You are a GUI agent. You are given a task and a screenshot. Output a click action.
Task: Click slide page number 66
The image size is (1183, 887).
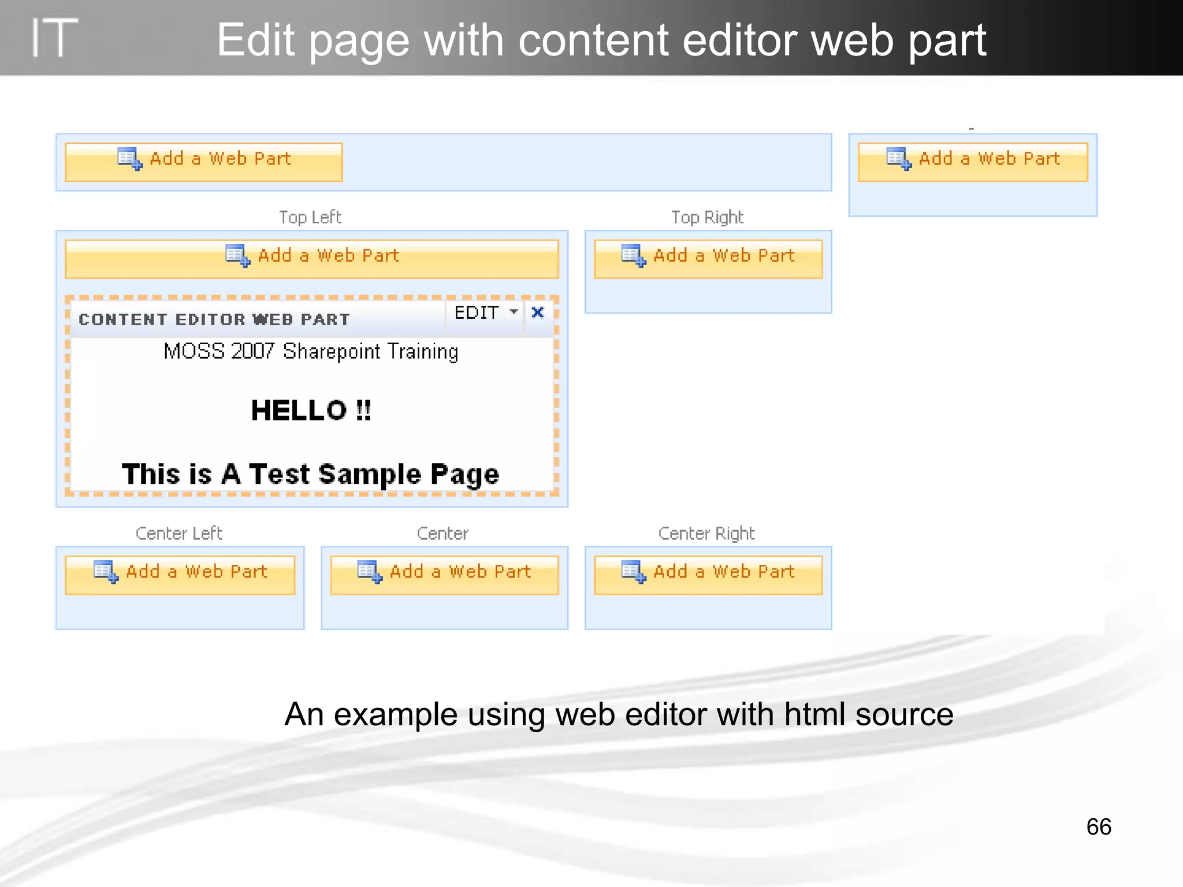1099,826
